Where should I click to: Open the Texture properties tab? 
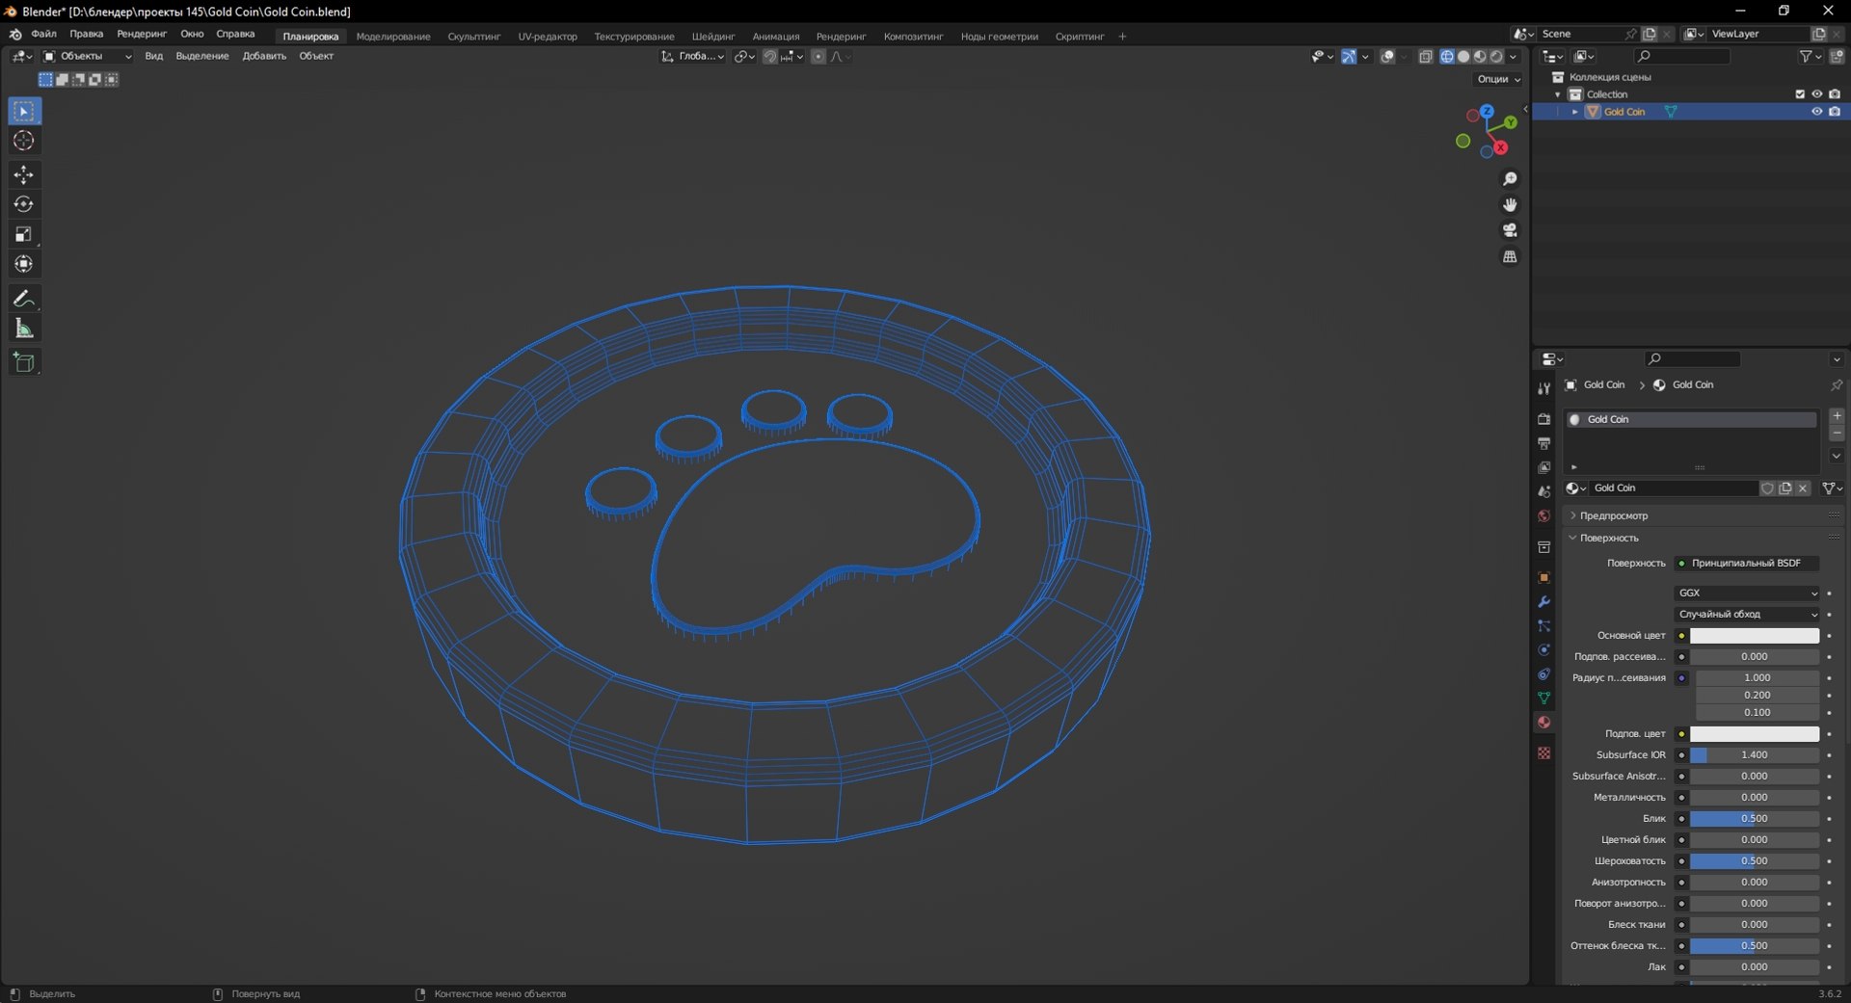click(x=1543, y=752)
